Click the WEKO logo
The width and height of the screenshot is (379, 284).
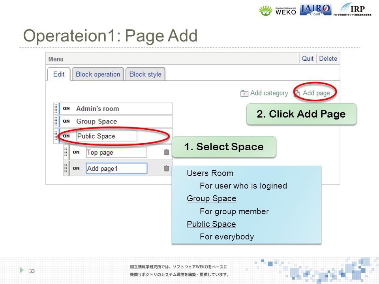click(278, 11)
